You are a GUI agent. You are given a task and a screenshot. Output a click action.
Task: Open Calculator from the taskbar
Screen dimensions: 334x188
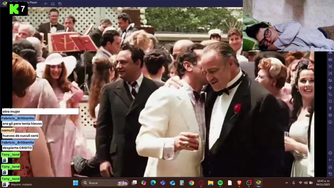tap(182, 183)
